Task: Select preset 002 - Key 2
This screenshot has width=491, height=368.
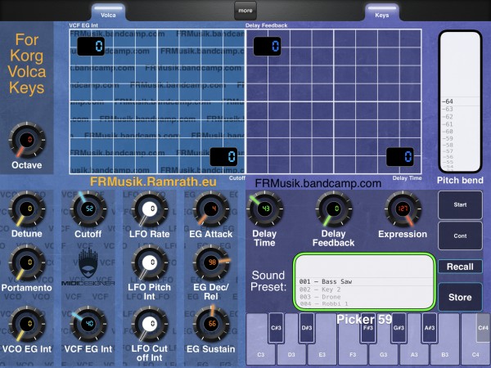Action: click(364, 289)
